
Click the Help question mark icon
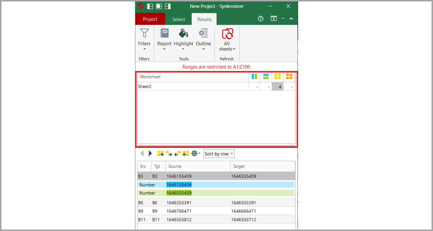tap(260, 18)
